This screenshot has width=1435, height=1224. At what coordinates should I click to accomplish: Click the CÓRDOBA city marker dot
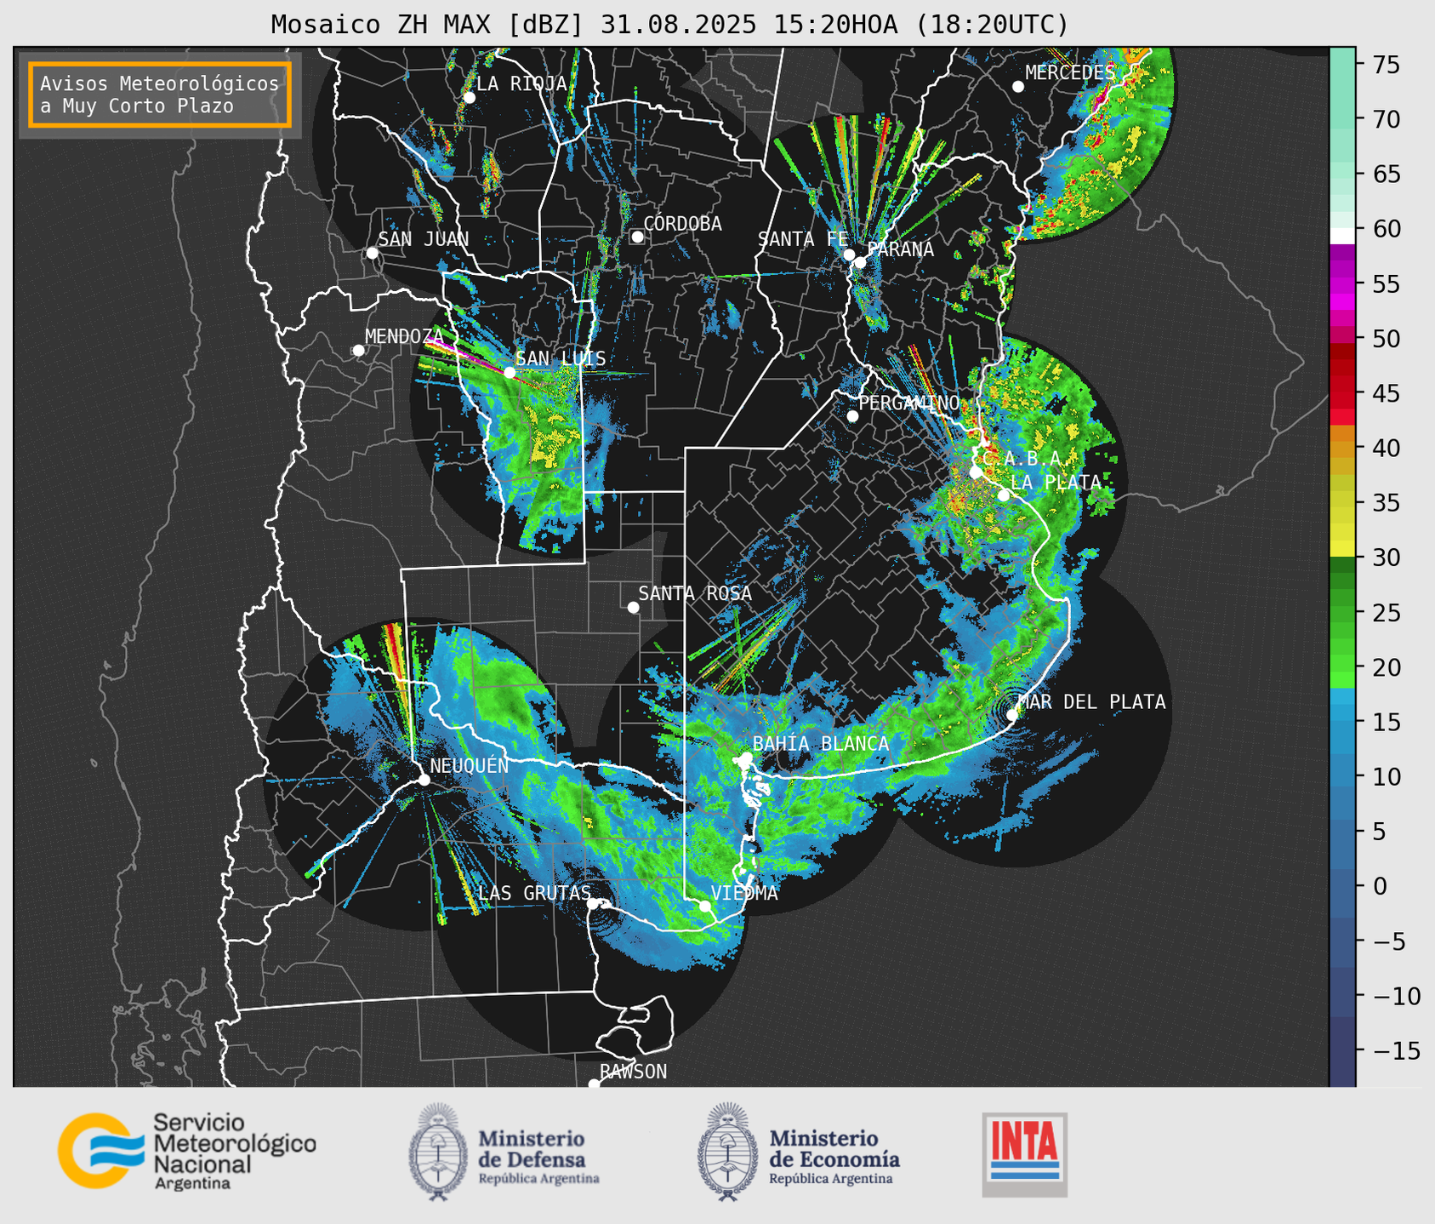(x=637, y=237)
